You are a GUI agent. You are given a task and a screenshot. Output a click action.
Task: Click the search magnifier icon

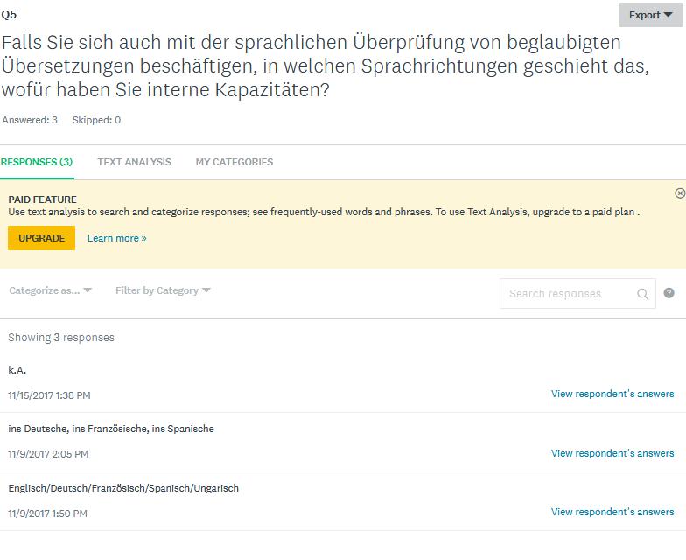click(x=643, y=294)
